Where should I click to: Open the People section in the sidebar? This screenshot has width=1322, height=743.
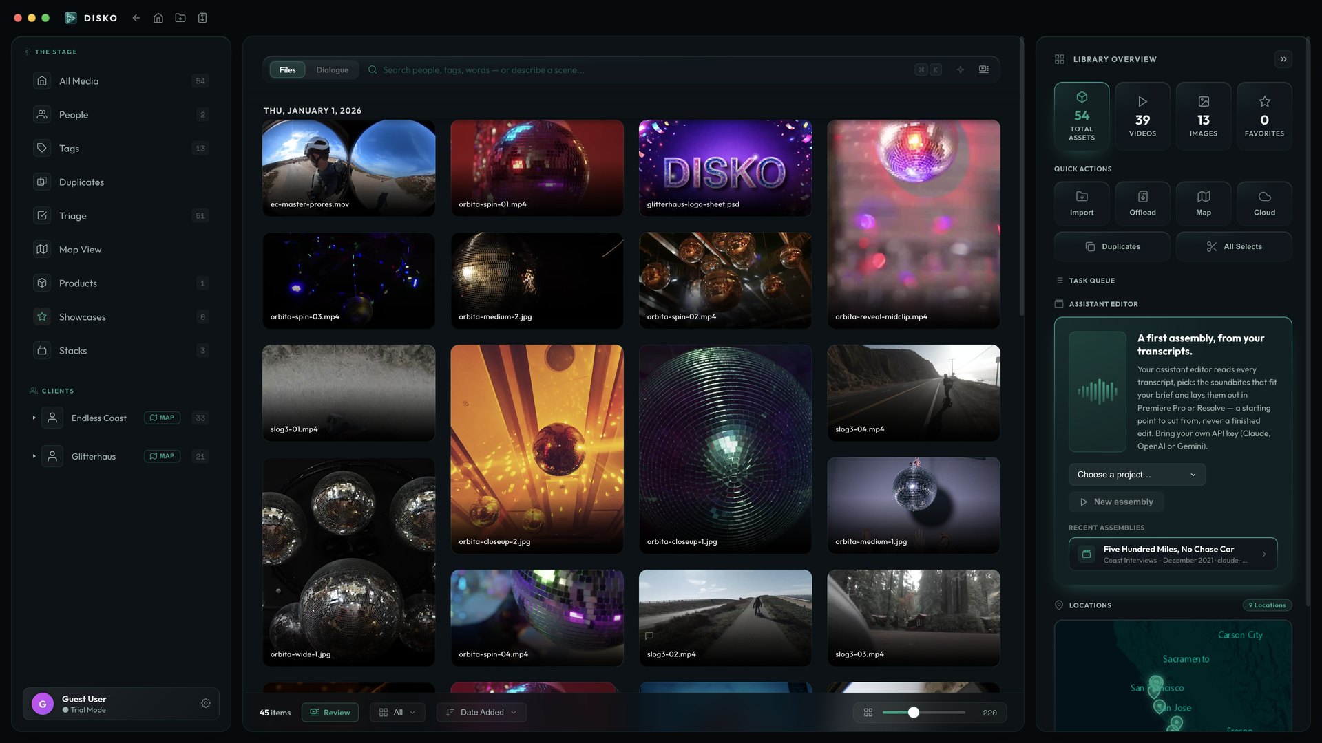click(x=121, y=115)
